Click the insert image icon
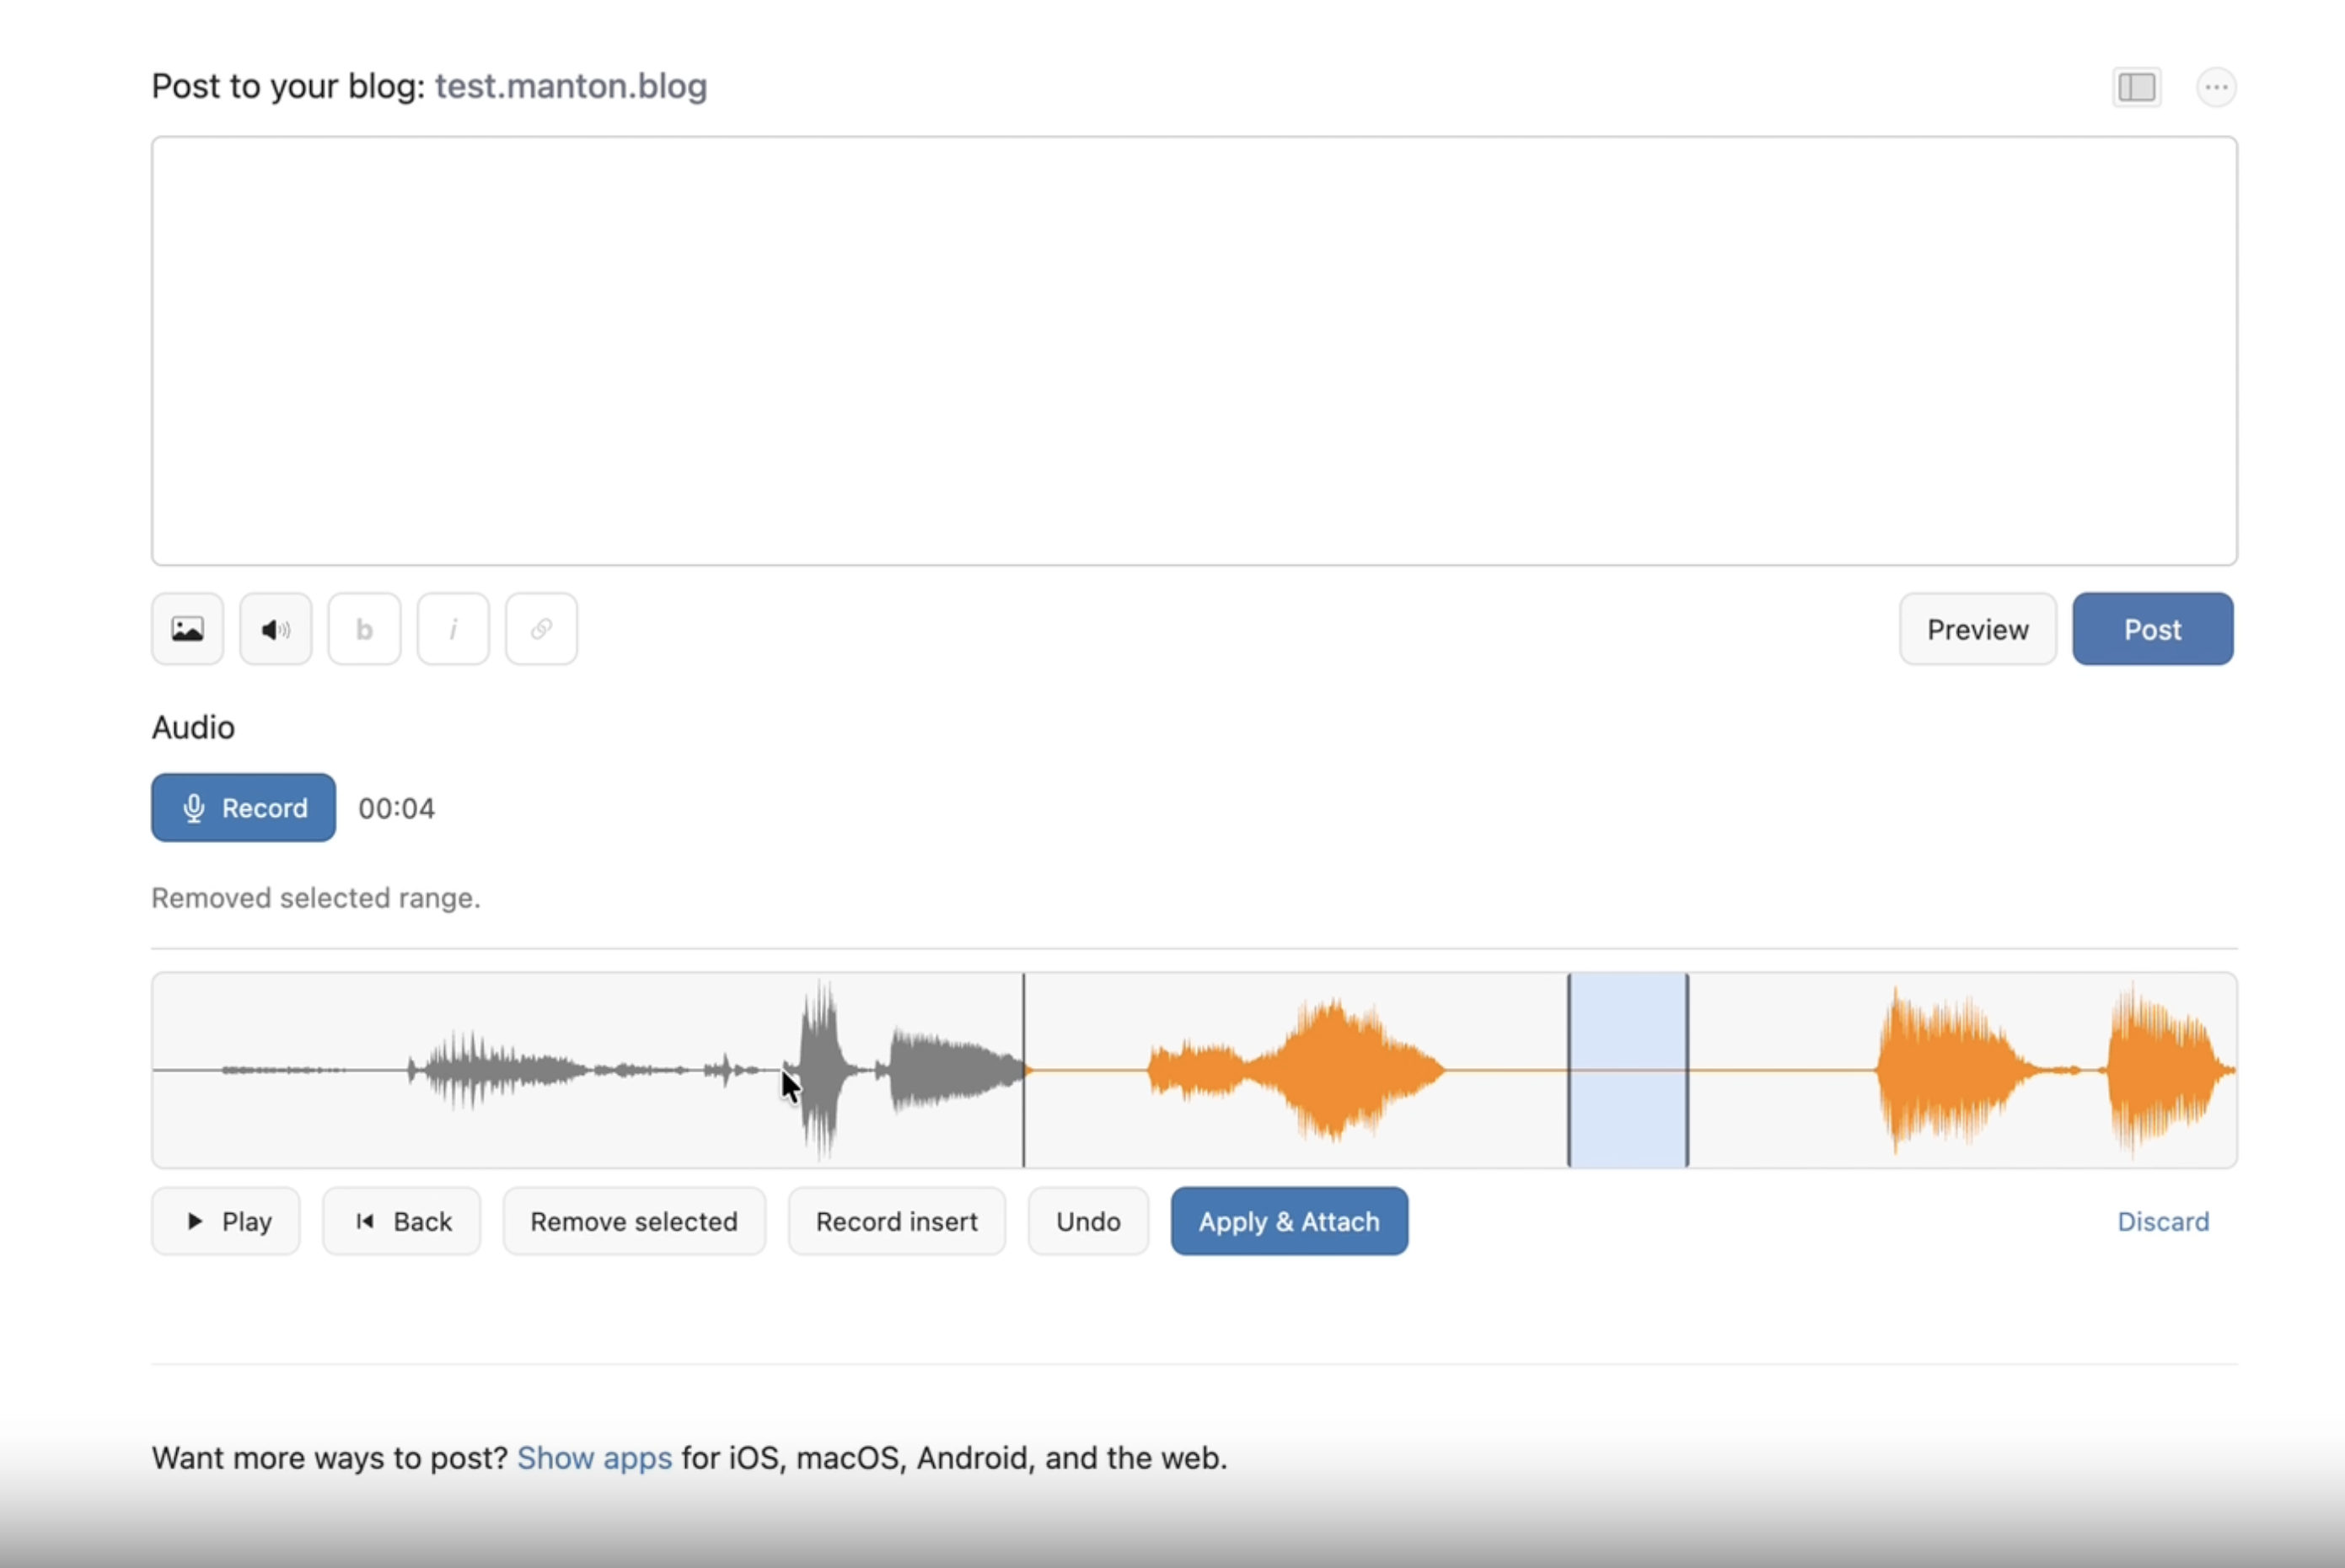Viewport: 2345px width, 1568px height. pos(187,629)
